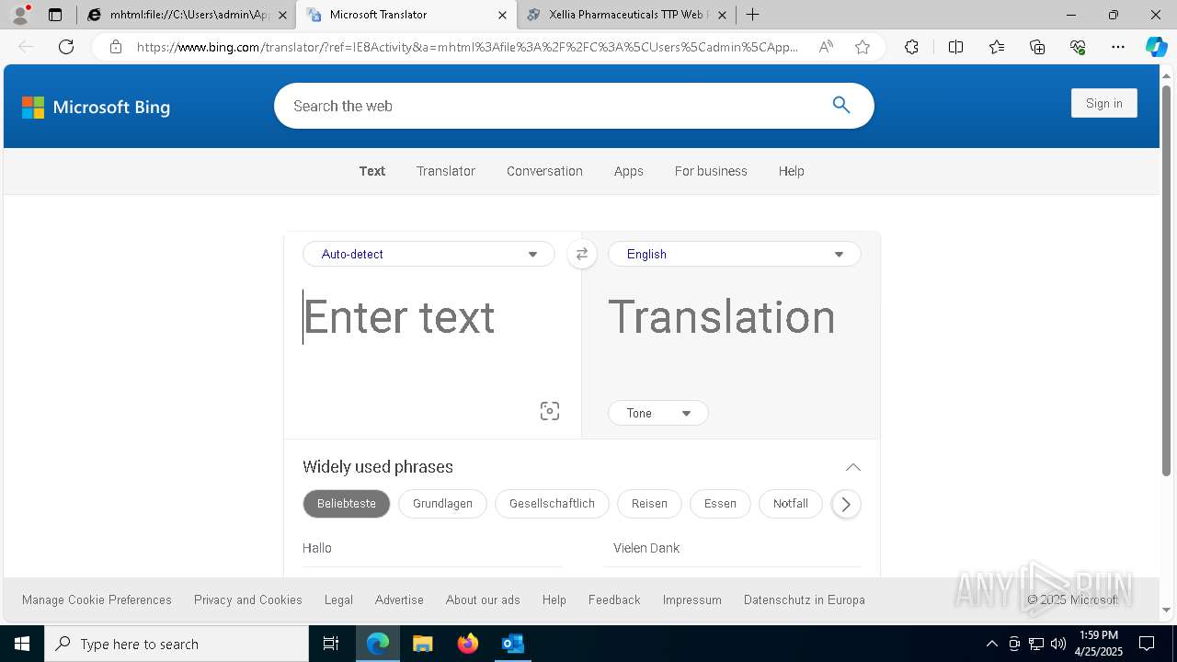Click the Bing search magnifier icon
Image resolution: width=1177 pixels, height=662 pixels.
point(841,105)
